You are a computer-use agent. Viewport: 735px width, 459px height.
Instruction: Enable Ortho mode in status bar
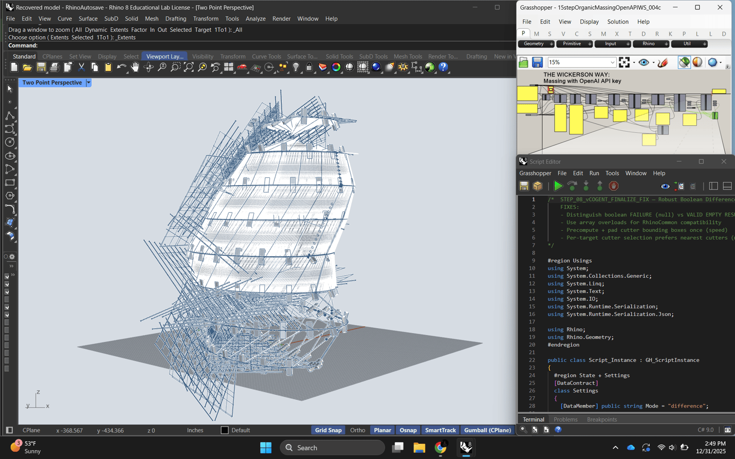(357, 430)
